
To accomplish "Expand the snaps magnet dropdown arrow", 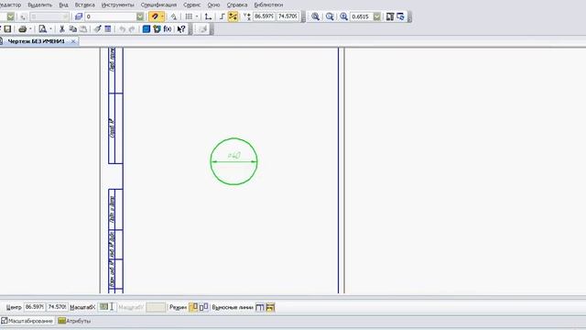I will pos(162,16).
